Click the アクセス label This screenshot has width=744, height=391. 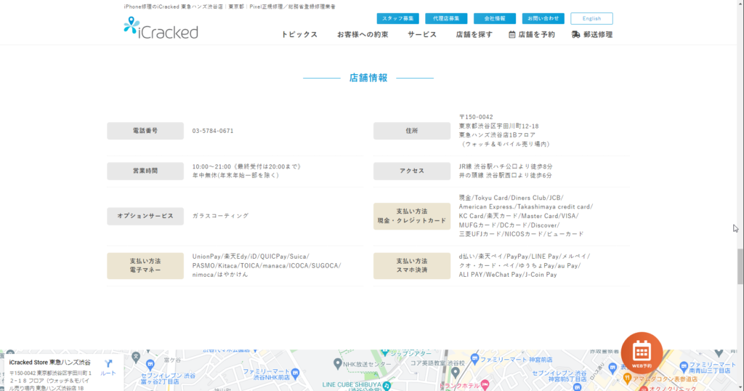click(x=412, y=172)
